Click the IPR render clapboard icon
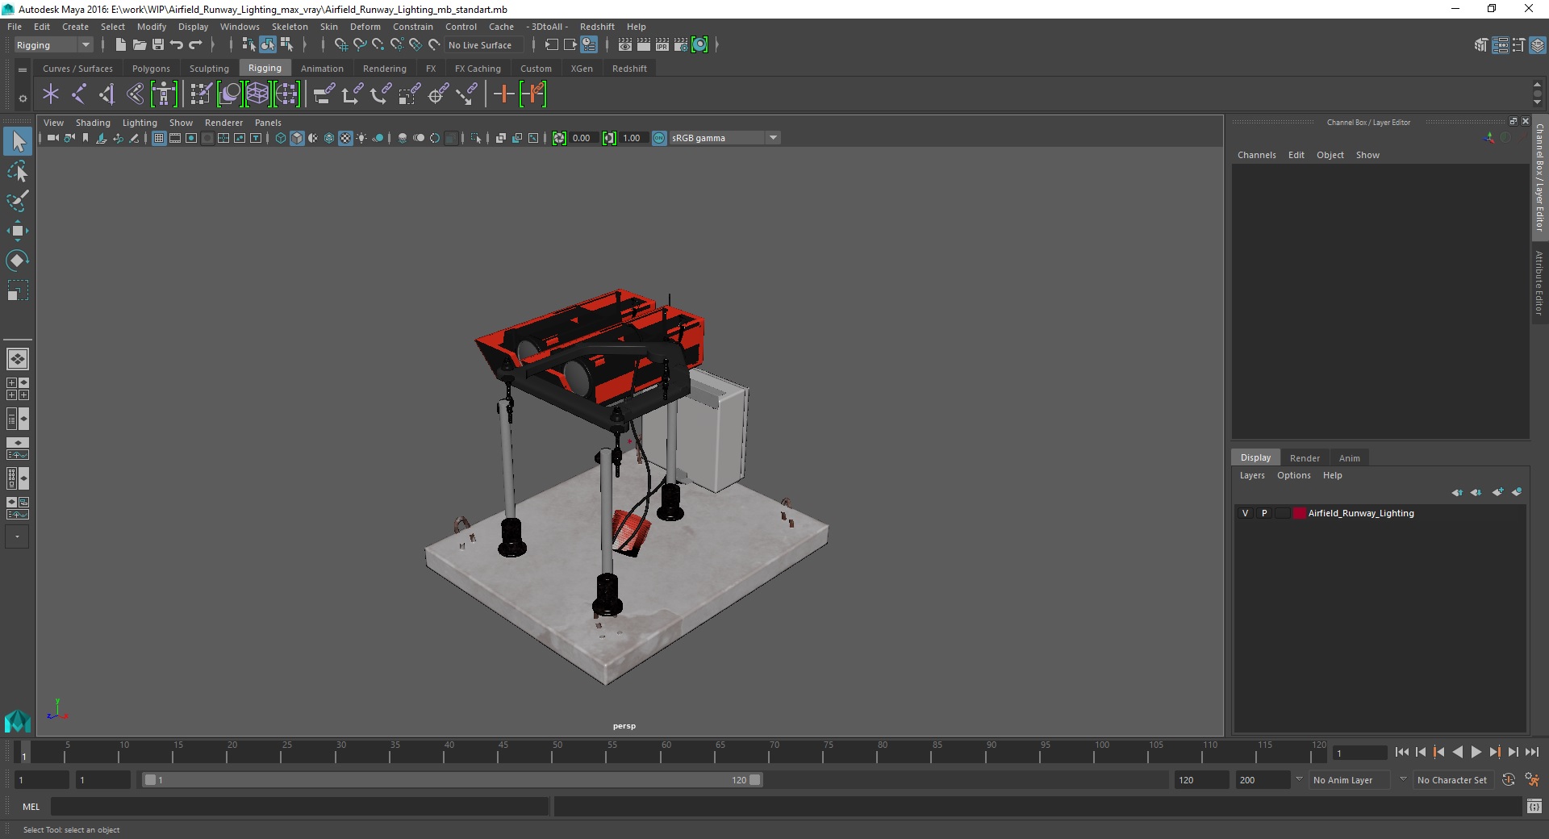 (662, 45)
